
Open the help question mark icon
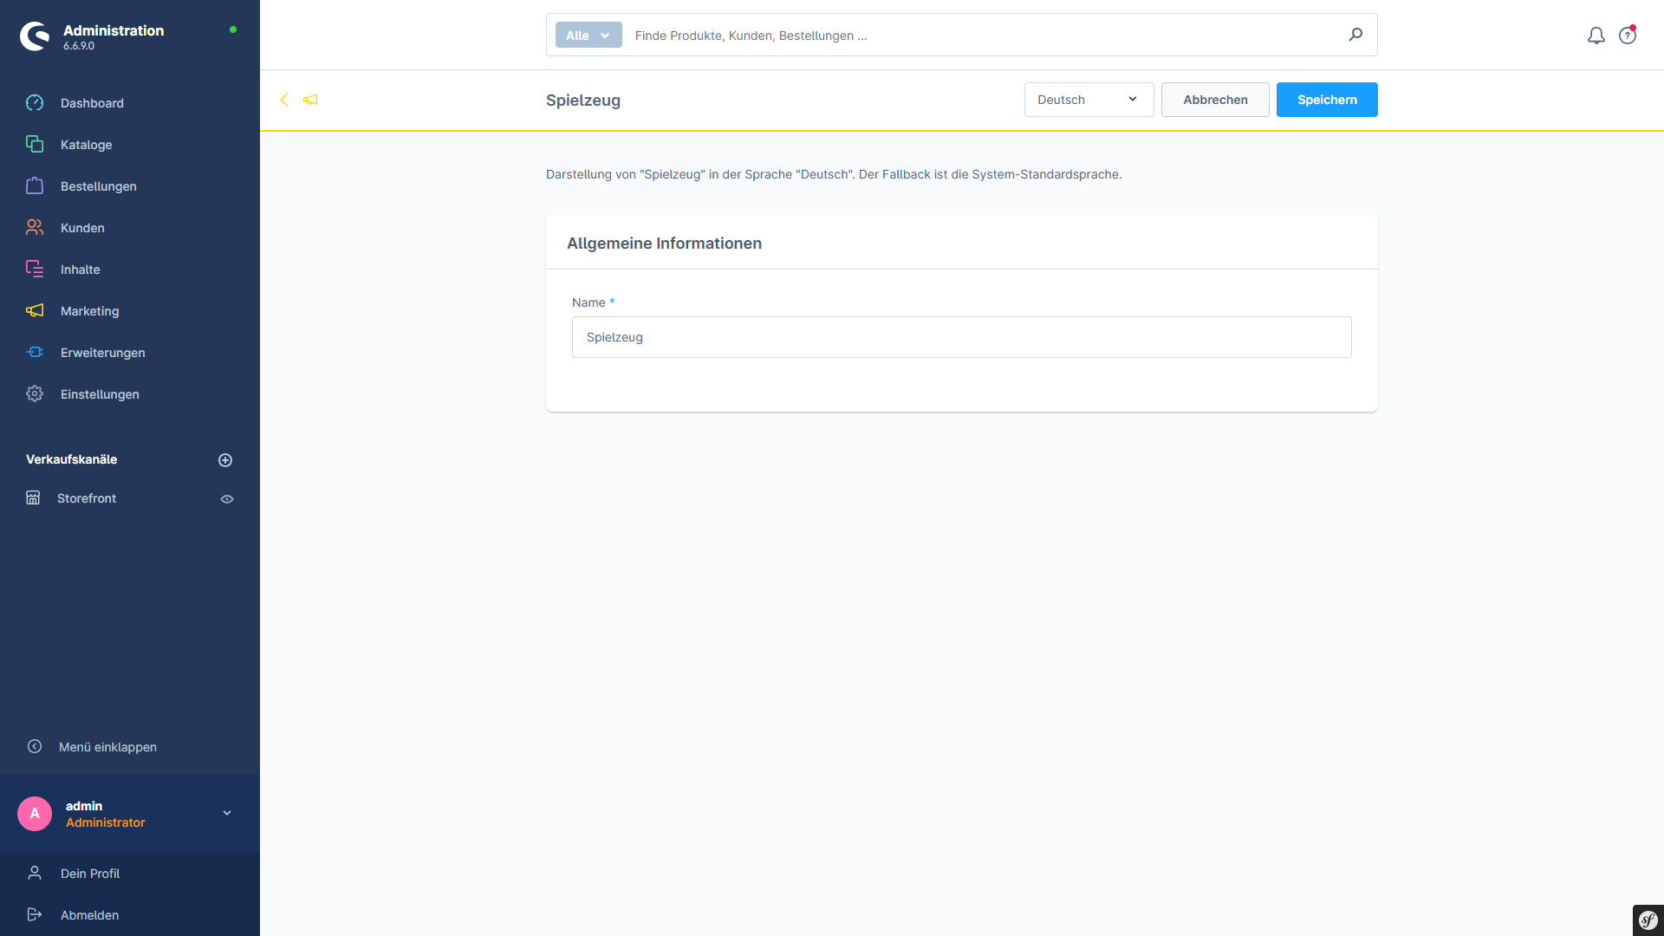pyautogui.click(x=1627, y=36)
